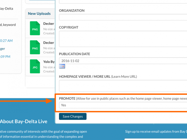Open the first Decker upload title
Screen dimensions: 187x140
tap(49, 24)
